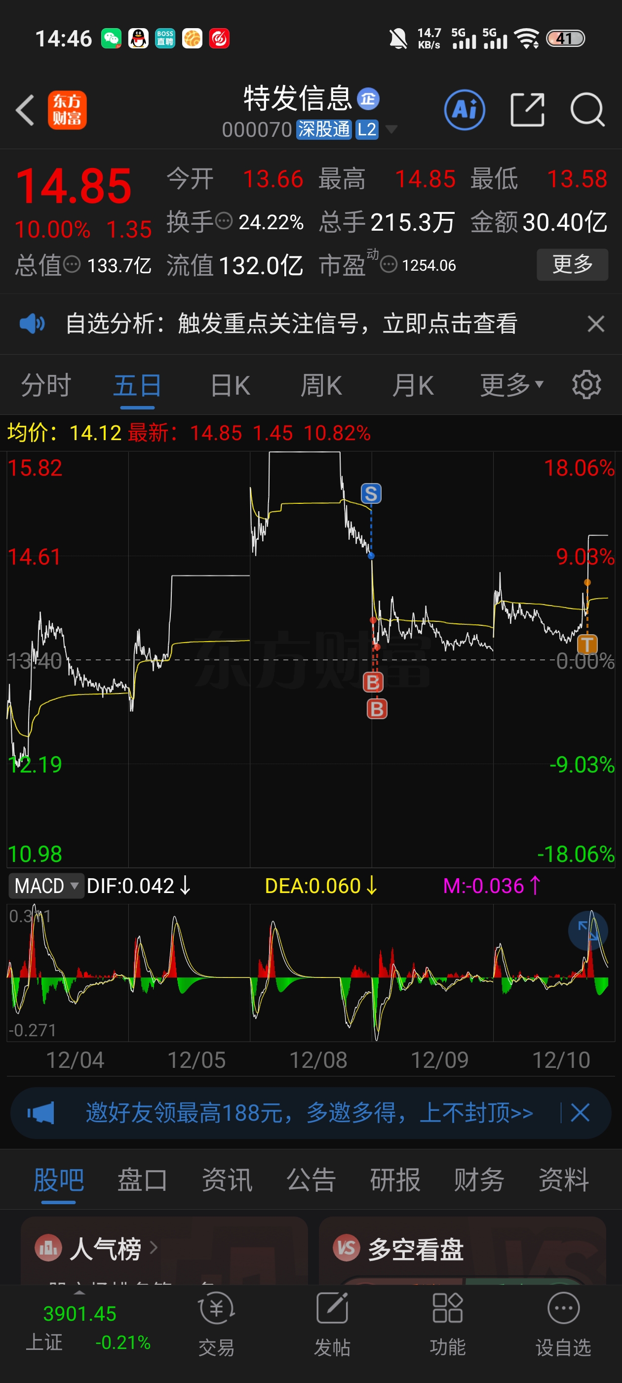Open the 资料 tab
Screen dimensions: 622x1383
click(x=564, y=1180)
